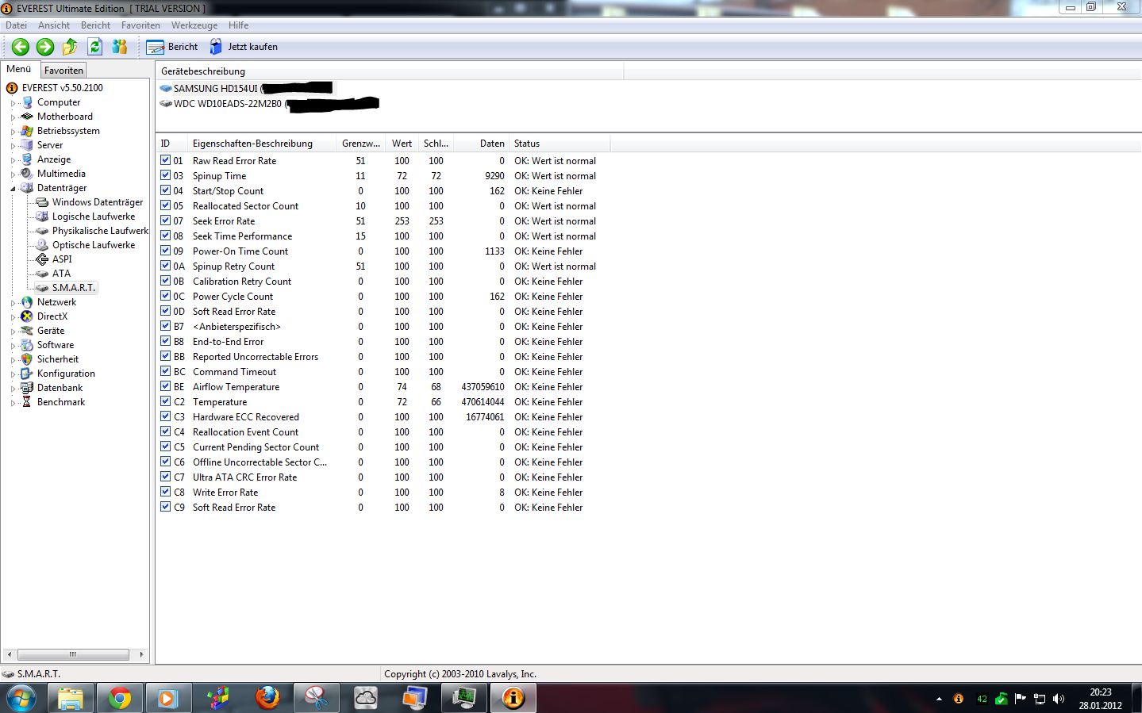
Task: Click the Users toolbar icon
Action: (120, 47)
